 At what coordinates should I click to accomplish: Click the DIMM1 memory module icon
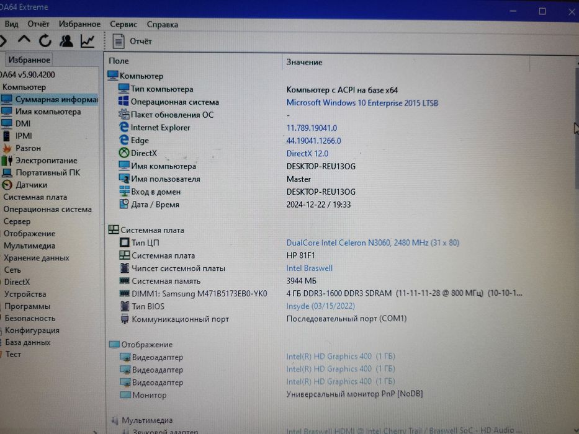[125, 293]
